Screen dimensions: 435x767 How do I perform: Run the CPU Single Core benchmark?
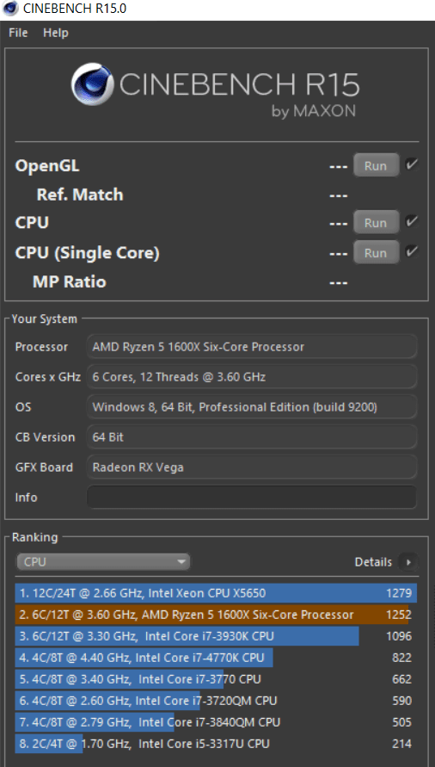[376, 253]
